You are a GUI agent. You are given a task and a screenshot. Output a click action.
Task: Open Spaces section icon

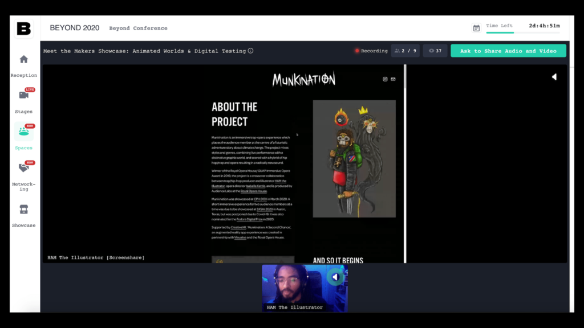(x=24, y=132)
